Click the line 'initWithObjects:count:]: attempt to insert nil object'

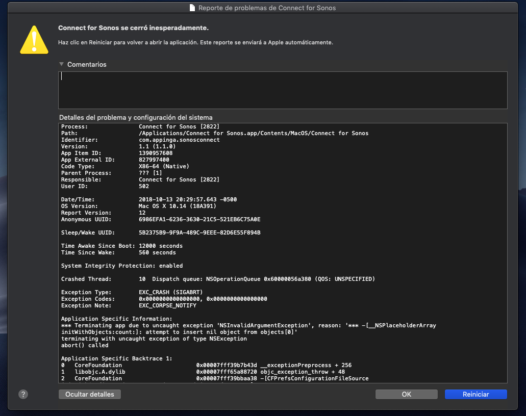click(180, 332)
